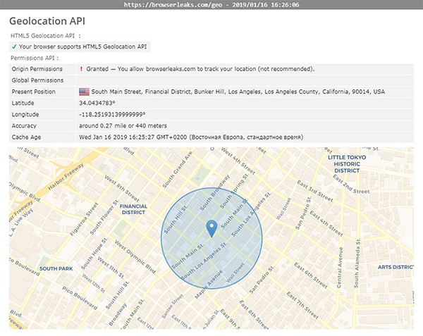Click the red exclamation mark icon
423x336 pixels.
tap(81, 69)
